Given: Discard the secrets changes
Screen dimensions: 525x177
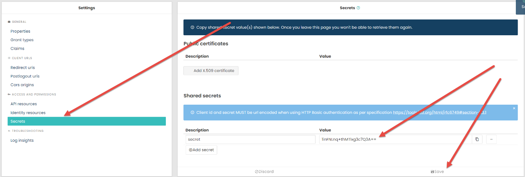Looking at the screenshot, I should [264, 171].
